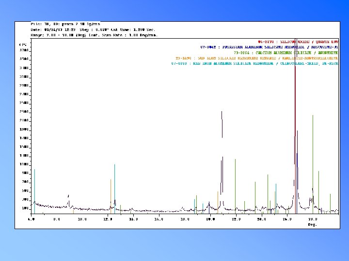Click the 3700 tick label on y-axis
Screen dimensions: 349x261
(x=24, y=50)
